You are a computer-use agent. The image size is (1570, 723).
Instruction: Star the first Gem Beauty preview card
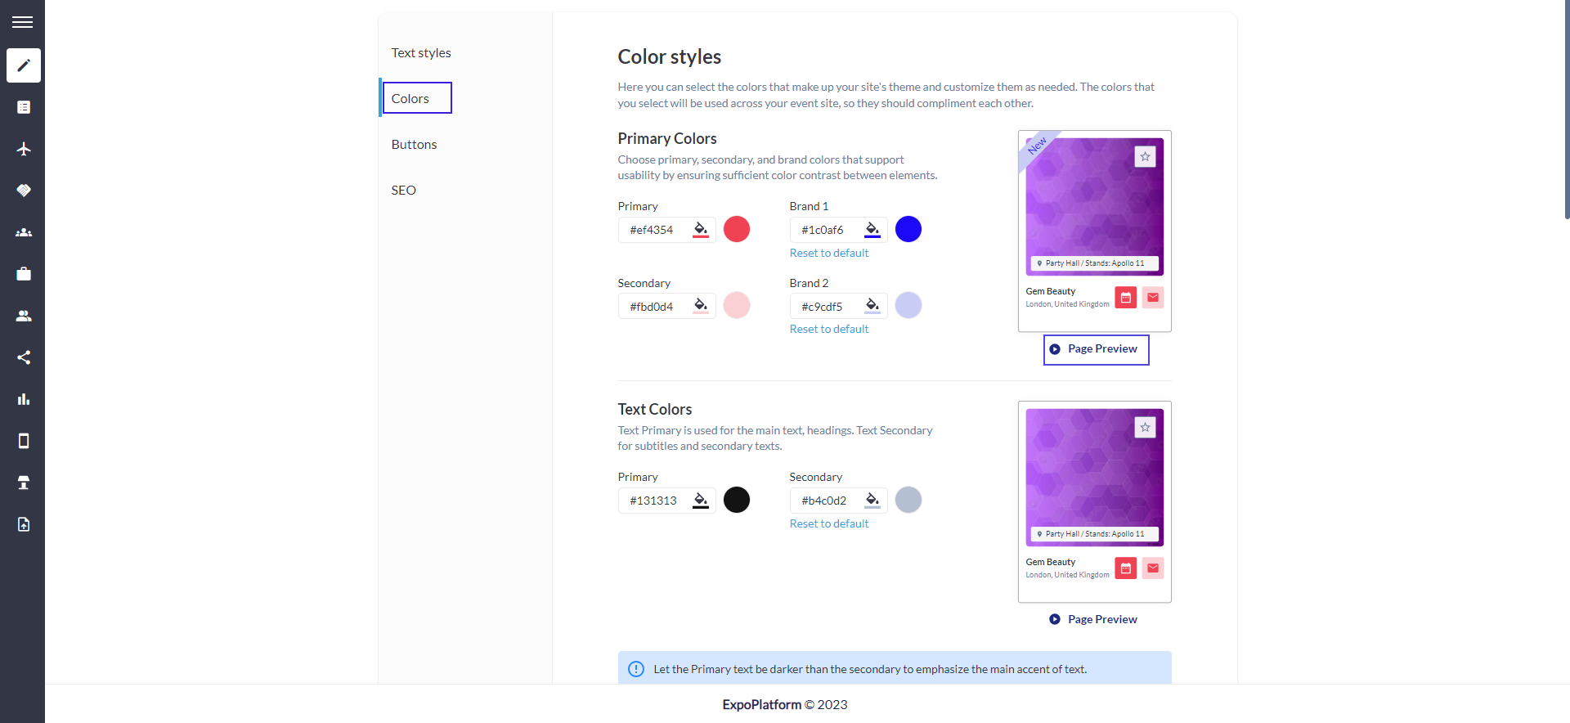coord(1145,156)
